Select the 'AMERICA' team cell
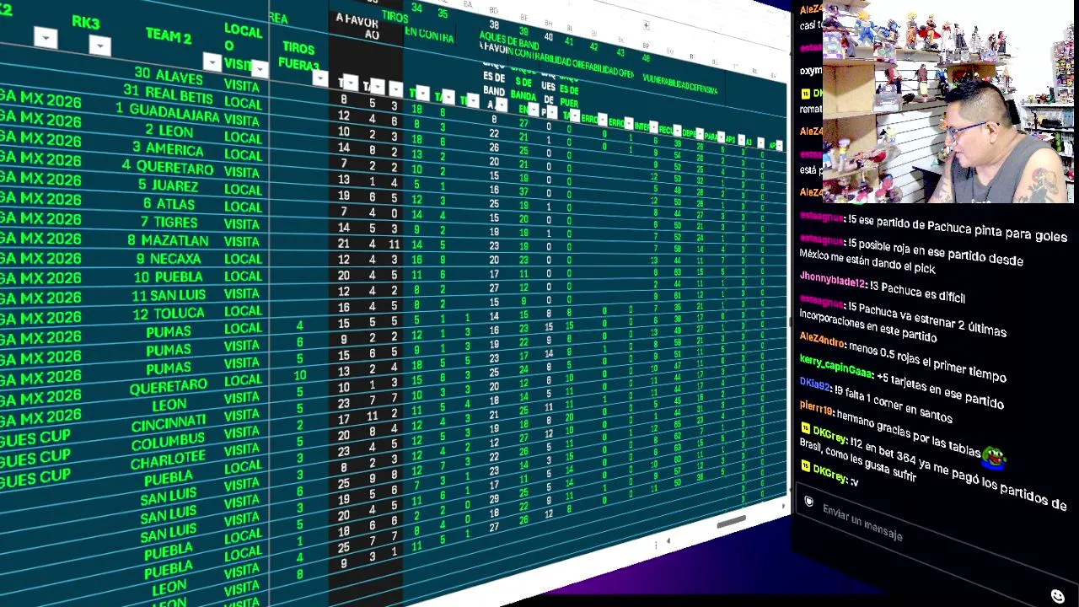The height and width of the screenshot is (607, 1079). (x=168, y=149)
